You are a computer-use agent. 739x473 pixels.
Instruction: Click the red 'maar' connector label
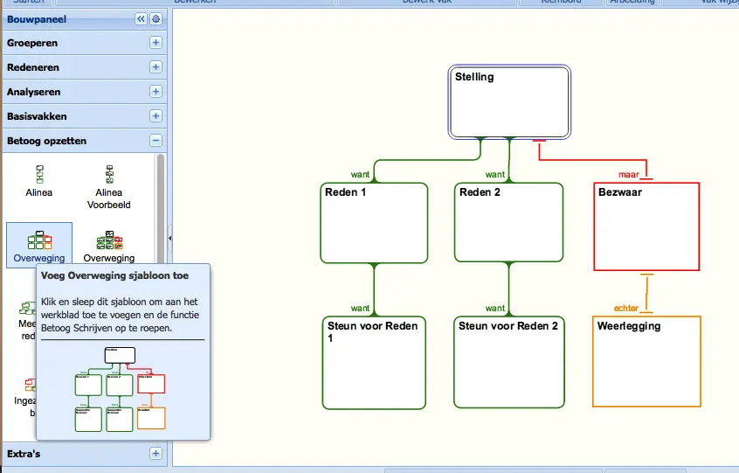(629, 174)
